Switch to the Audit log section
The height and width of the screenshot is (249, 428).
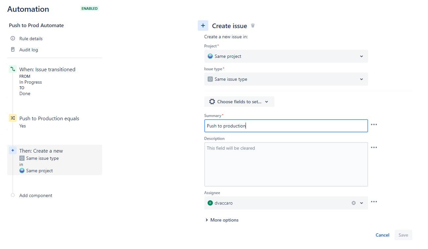pyautogui.click(x=28, y=49)
